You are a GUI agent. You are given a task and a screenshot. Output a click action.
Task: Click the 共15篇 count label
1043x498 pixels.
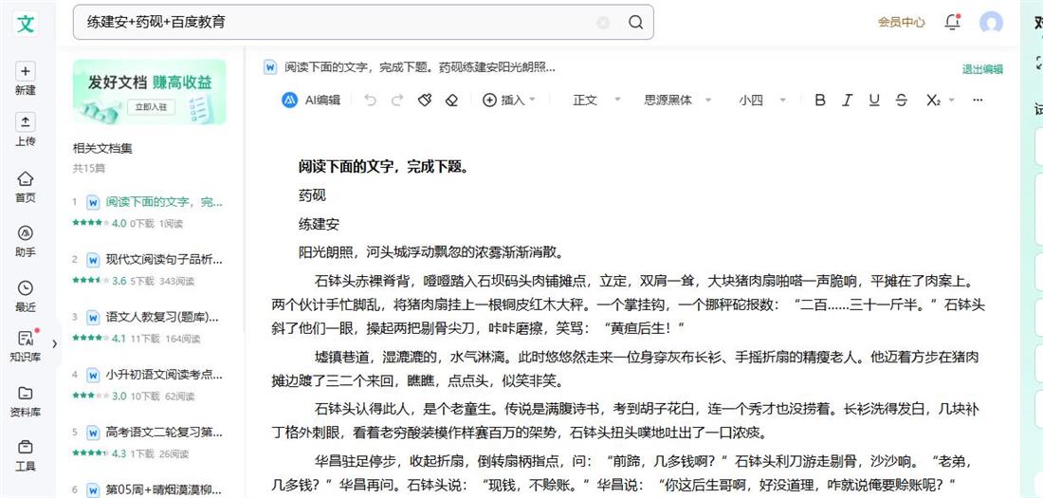click(x=89, y=169)
